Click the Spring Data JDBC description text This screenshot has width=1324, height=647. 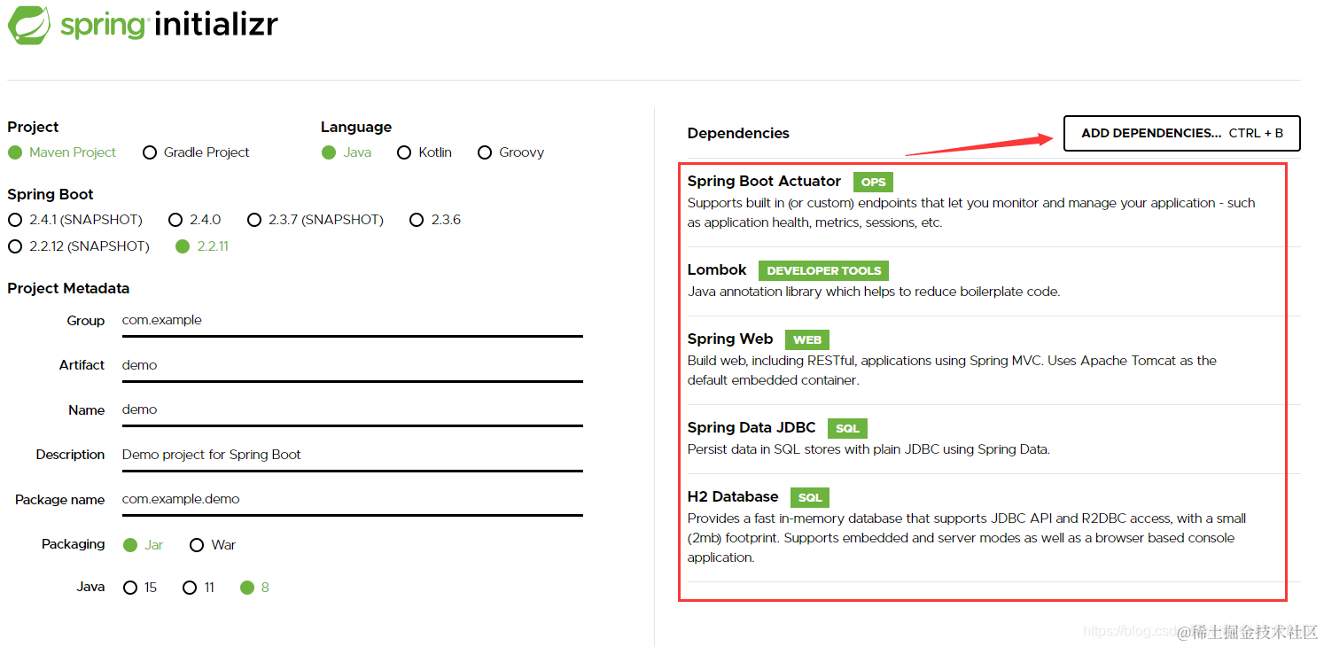pos(868,449)
